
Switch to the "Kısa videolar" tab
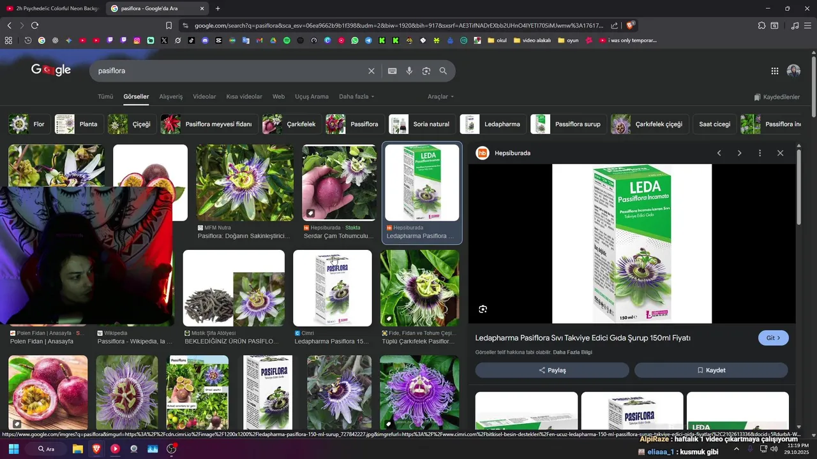(x=244, y=97)
